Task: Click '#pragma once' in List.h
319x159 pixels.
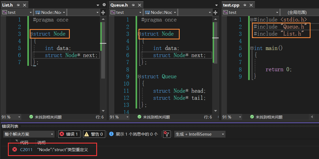Action: 51,20
